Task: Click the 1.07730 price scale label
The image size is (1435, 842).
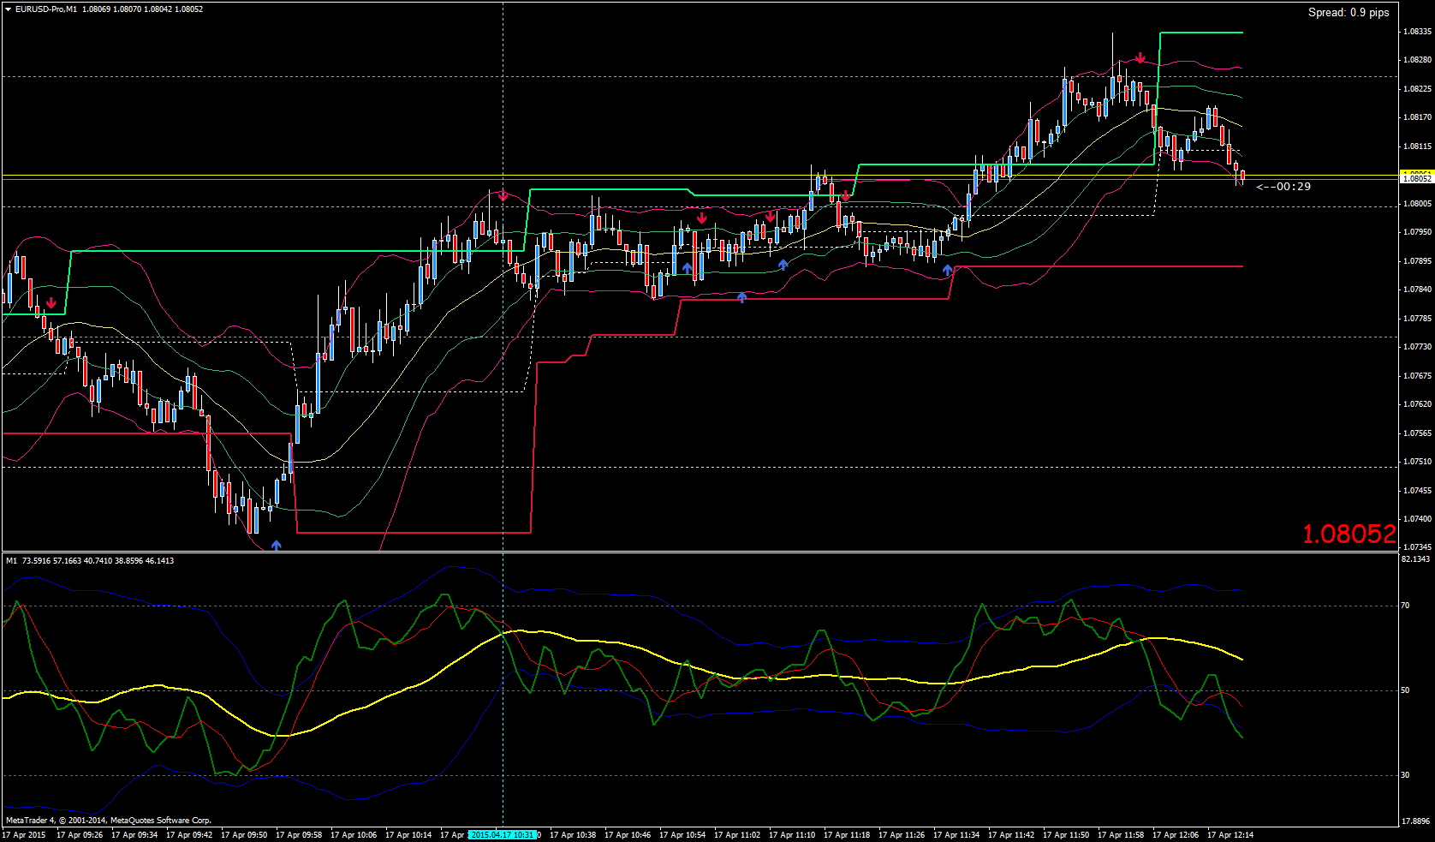Action: point(1417,347)
